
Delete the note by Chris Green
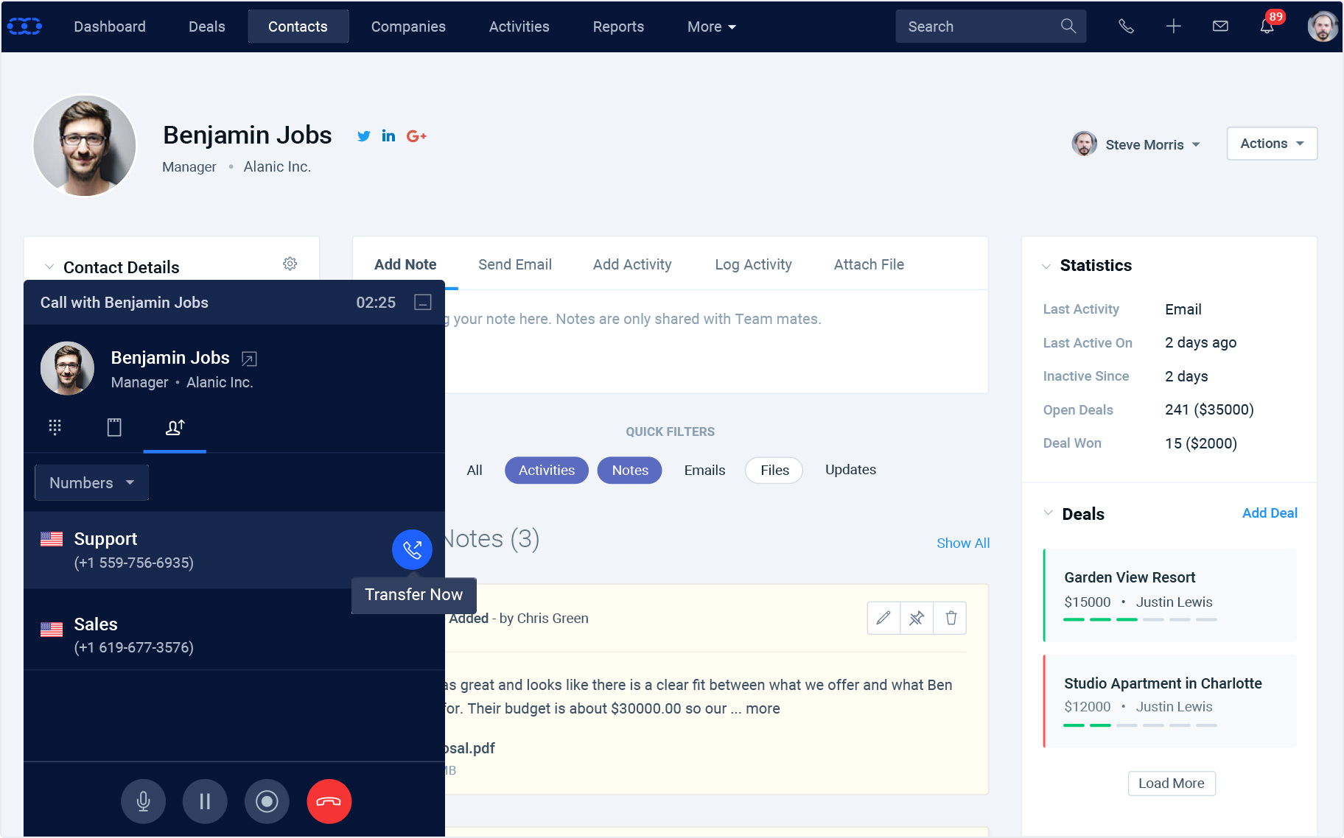tap(950, 618)
